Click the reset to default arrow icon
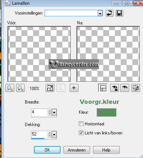Screen dimensions: 143x158 109,13
